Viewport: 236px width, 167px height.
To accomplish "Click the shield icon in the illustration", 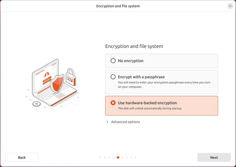I will (57, 83).
